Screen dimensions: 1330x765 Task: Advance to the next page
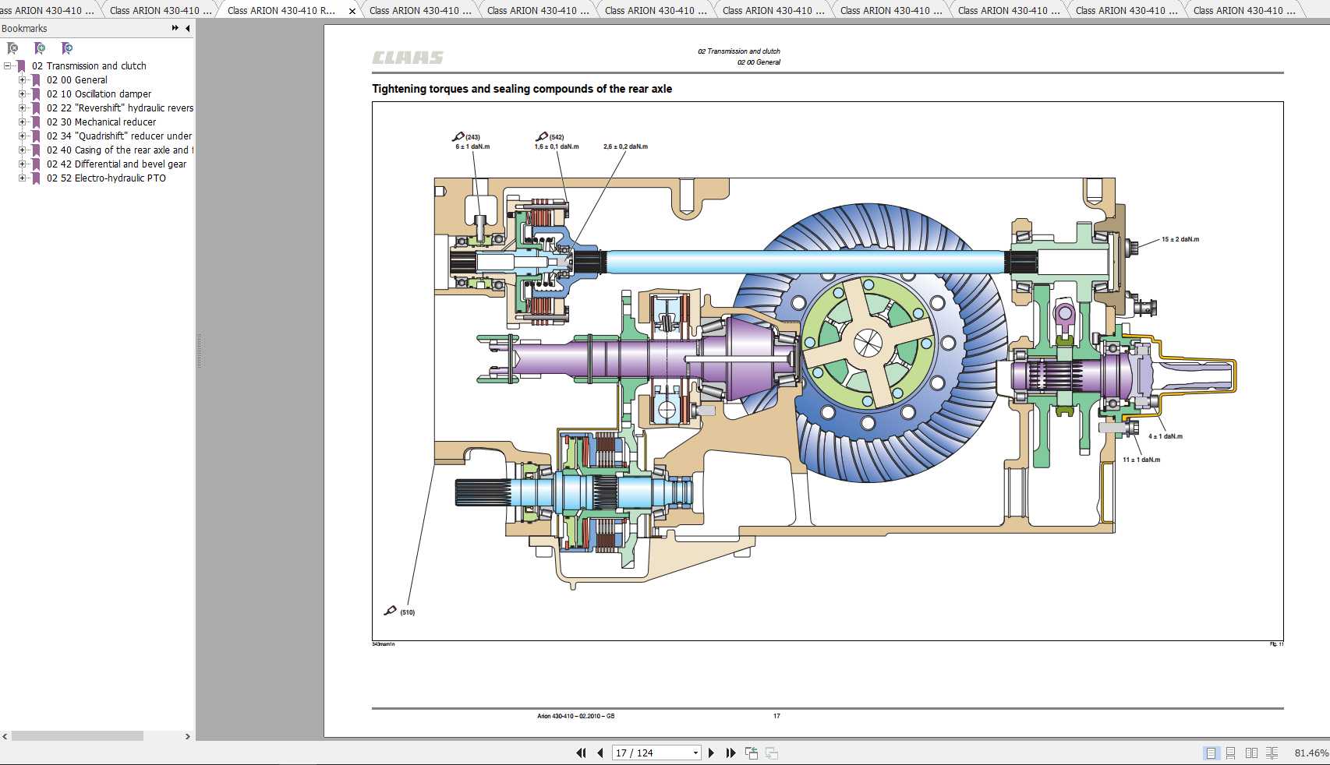coord(711,753)
